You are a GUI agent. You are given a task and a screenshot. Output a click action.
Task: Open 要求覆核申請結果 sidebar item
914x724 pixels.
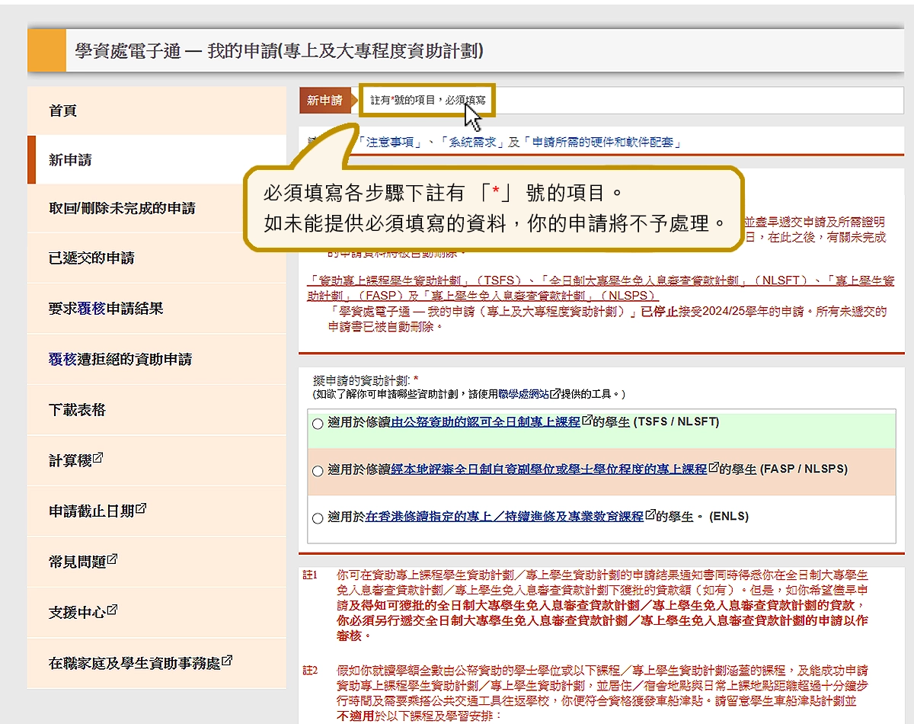click(106, 309)
